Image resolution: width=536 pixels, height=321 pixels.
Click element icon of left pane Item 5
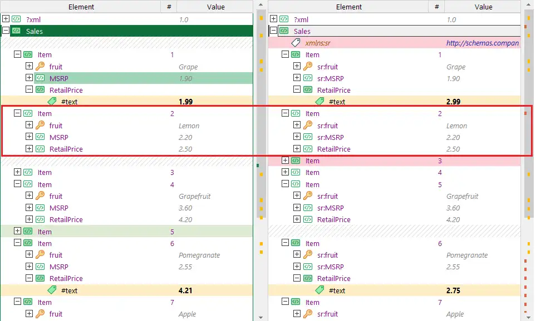point(28,231)
